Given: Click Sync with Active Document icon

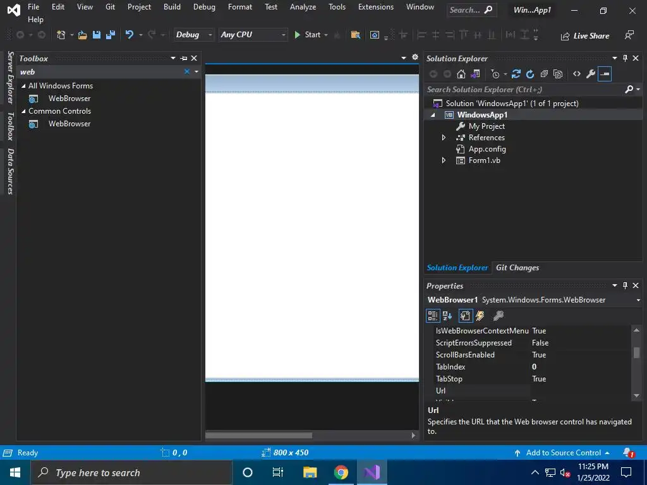Looking at the screenshot, I should pos(516,75).
